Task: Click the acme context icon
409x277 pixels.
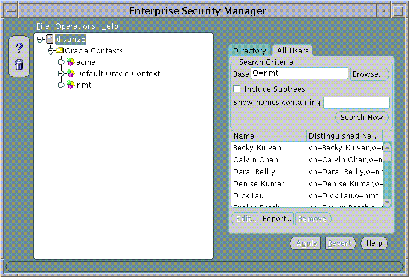Action: coord(70,62)
